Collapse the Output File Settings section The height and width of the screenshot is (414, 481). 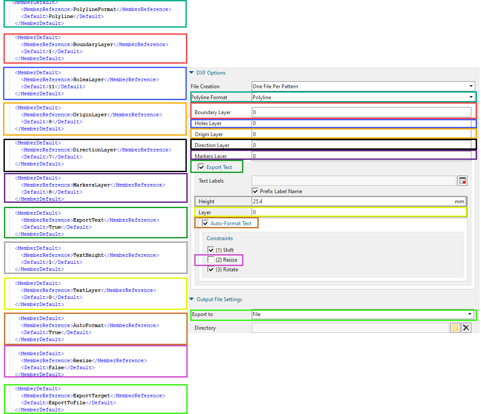tap(192, 299)
